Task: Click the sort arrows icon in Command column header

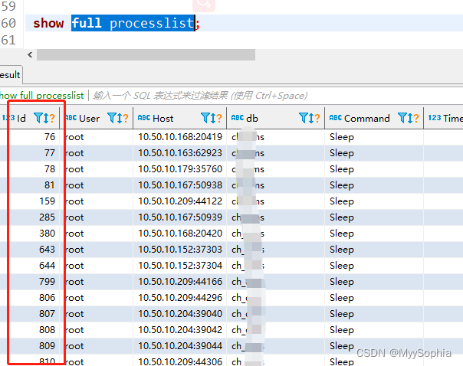Action: point(410,118)
